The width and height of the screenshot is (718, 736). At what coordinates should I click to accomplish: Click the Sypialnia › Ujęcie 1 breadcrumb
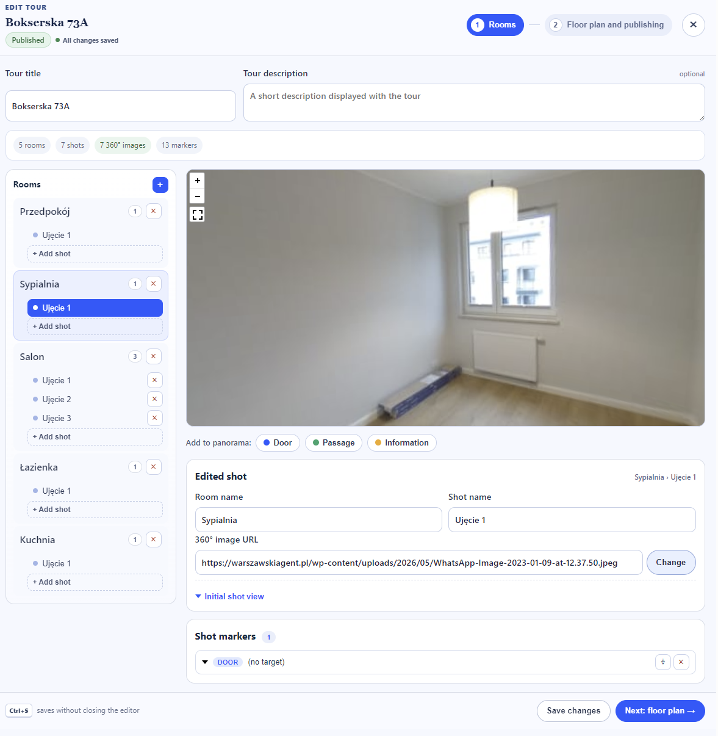pos(665,477)
